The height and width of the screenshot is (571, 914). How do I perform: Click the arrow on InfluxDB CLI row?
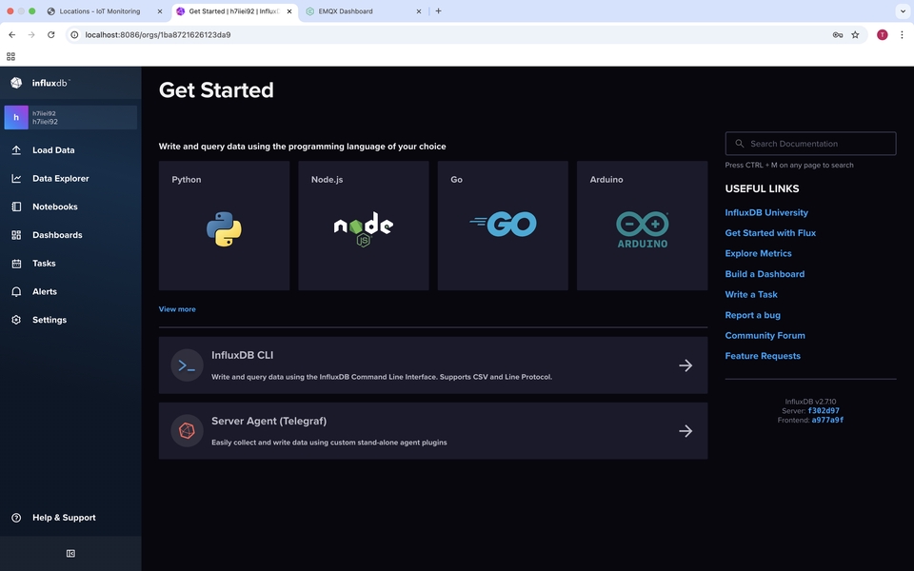(685, 365)
